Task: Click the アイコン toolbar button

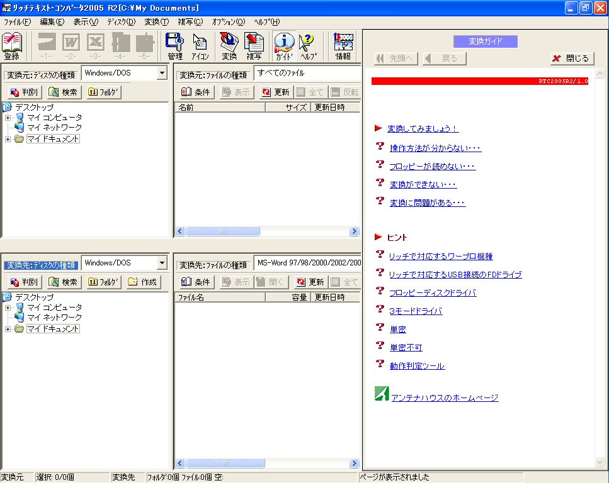Action: (200, 46)
